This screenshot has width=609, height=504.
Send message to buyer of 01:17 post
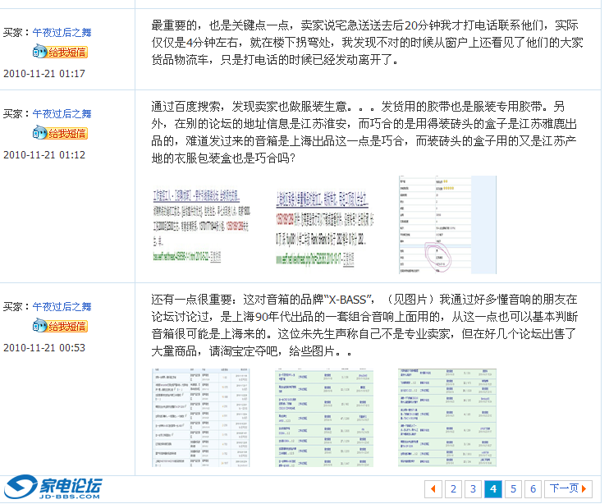(60, 52)
